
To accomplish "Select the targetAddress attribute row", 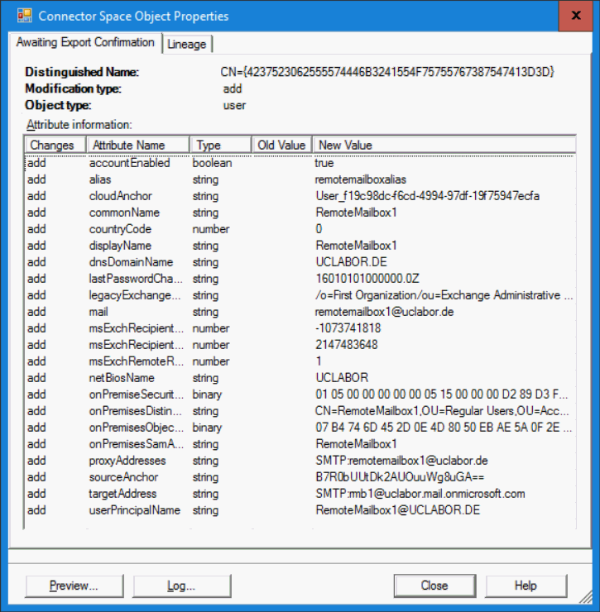I will [300, 494].
